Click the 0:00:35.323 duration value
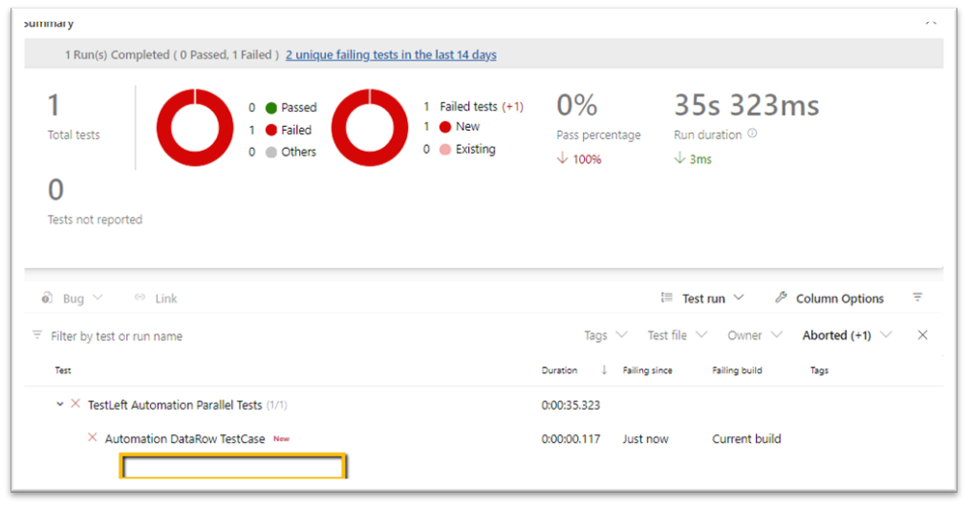 click(x=570, y=406)
